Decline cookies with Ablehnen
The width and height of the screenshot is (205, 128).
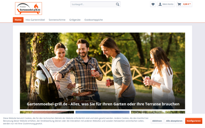click(x=157, y=121)
